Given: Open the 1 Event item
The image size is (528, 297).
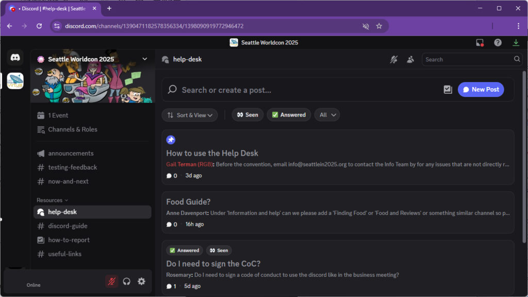Looking at the screenshot, I should [92, 115].
